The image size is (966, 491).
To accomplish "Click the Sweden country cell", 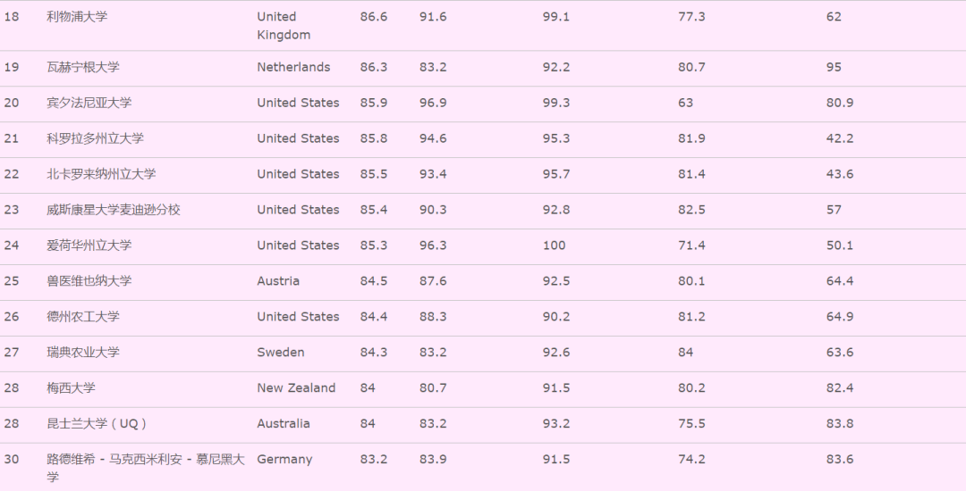I will coord(281,353).
